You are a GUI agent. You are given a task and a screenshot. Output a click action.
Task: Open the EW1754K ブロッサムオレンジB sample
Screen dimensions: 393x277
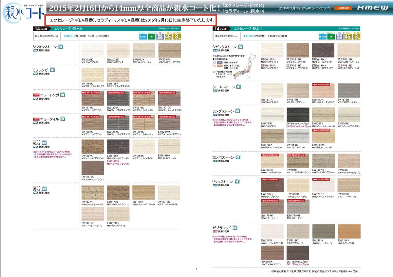point(93,75)
